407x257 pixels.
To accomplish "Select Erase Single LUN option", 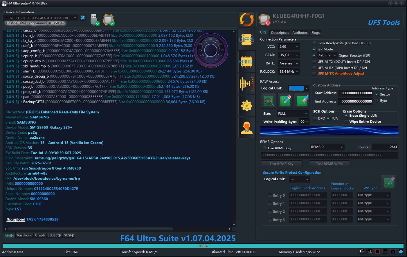I will tap(346, 116).
